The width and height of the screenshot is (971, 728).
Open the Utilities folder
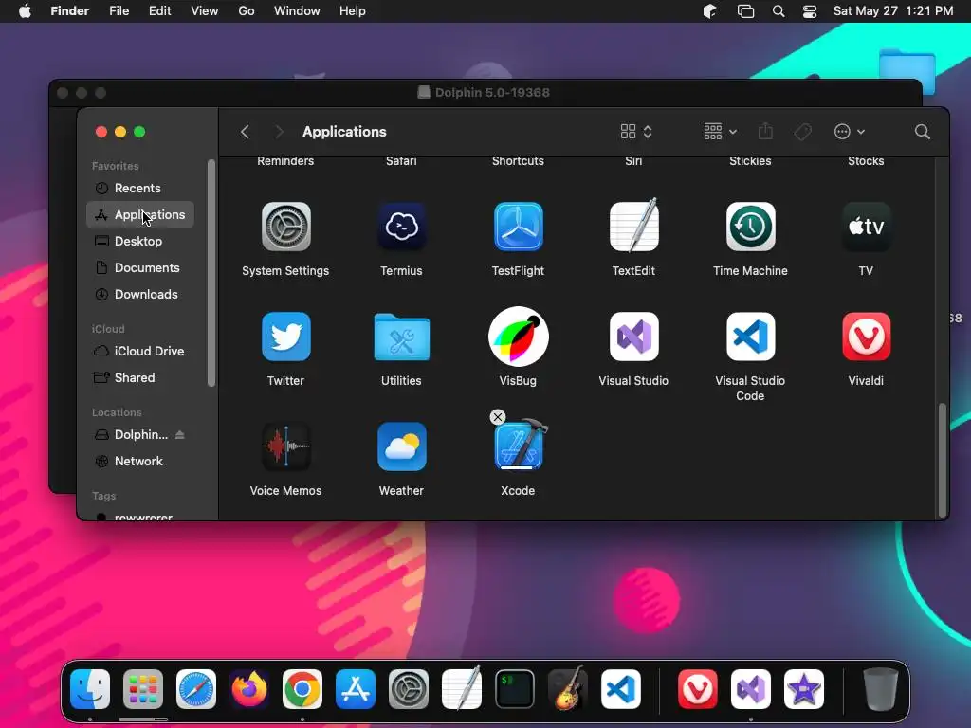click(x=401, y=337)
